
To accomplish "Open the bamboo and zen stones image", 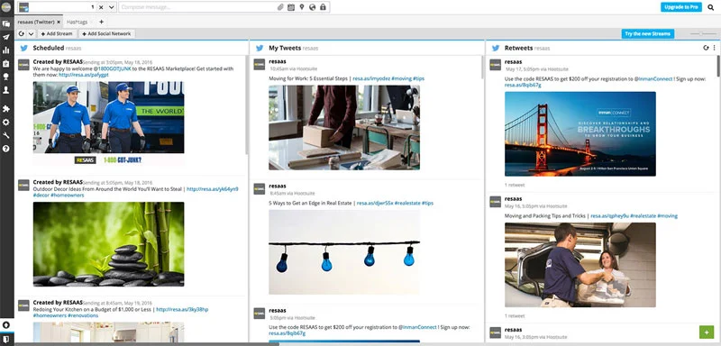I will (108, 244).
